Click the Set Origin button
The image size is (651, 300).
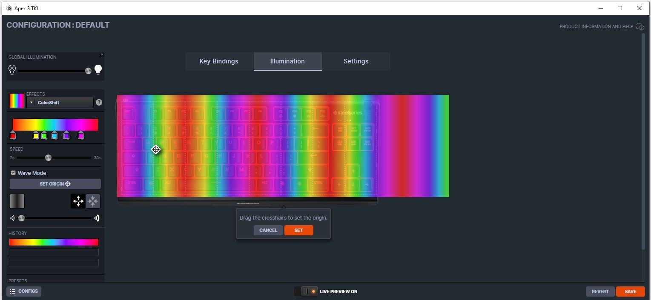click(x=55, y=184)
